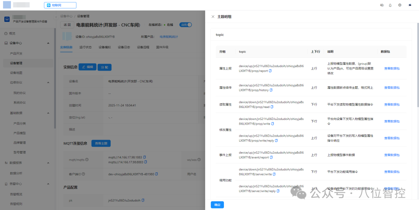Screen dimensions: 419x210
Task: Switch to the 运行状态 tab
Action: pyautogui.click(x=85, y=47)
